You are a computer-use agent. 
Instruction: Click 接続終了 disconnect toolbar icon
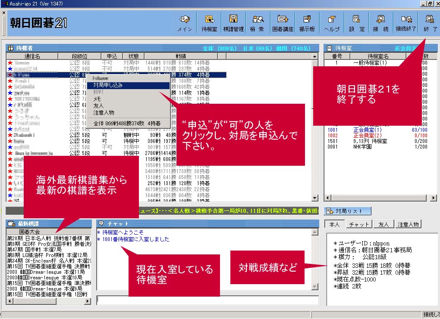point(406,23)
